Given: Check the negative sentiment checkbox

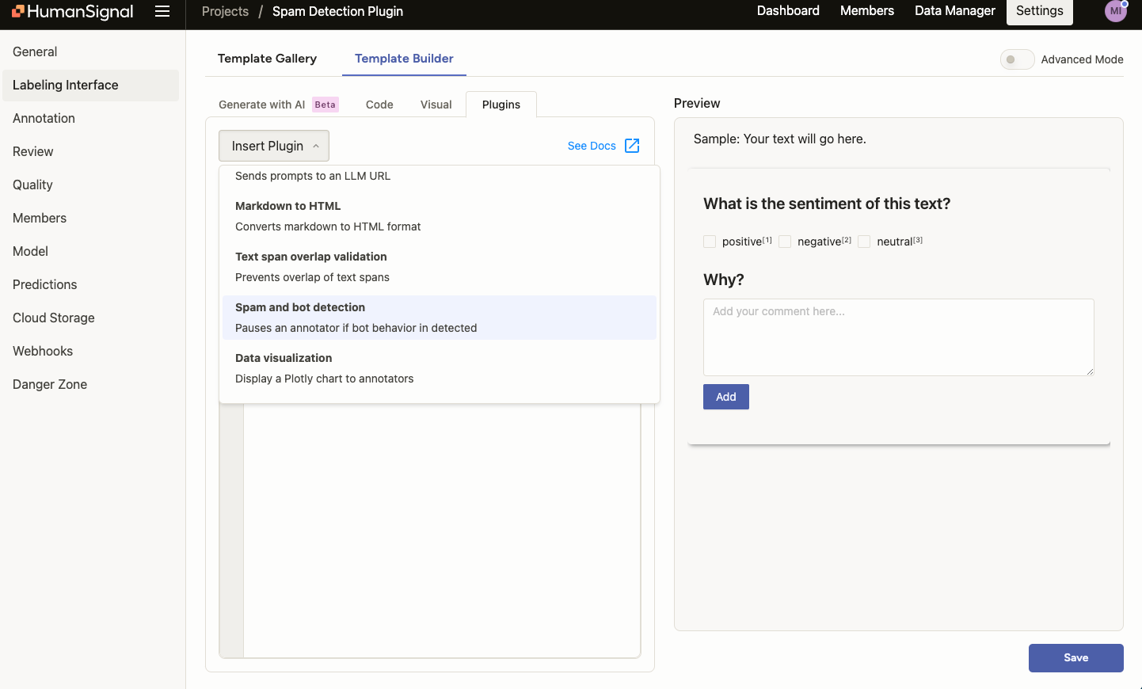Looking at the screenshot, I should [x=785, y=242].
